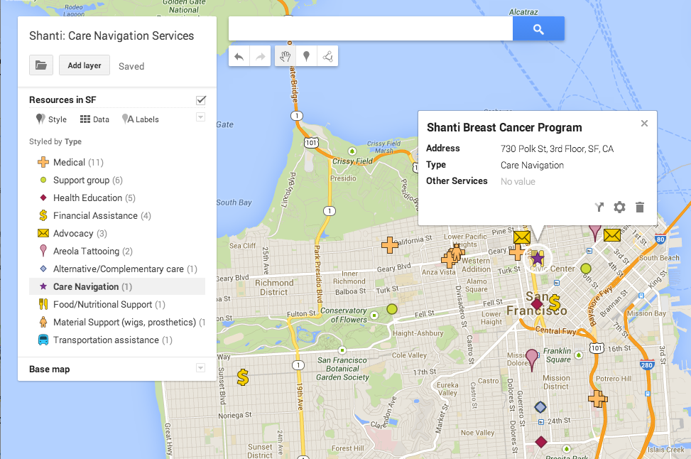Image resolution: width=691 pixels, height=459 pixels.
Task: Click the orange person marker near Lower Pacific Heights
Action: (457, 252)
